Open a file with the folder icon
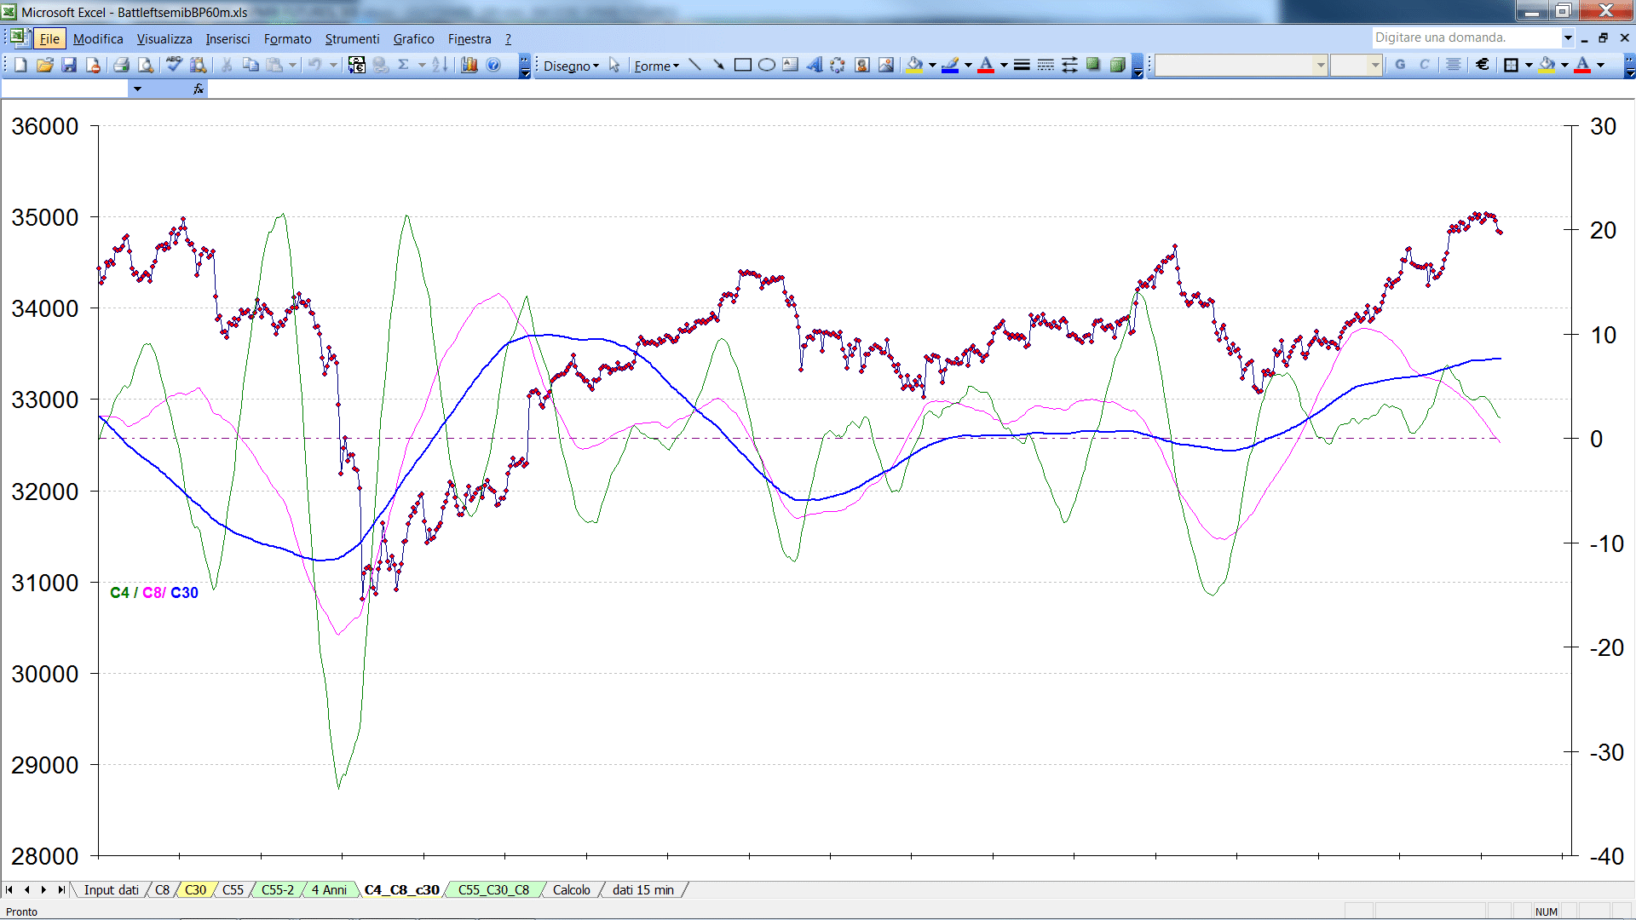The width and height of the screenshot is (1636, 920). click(45, 65)
